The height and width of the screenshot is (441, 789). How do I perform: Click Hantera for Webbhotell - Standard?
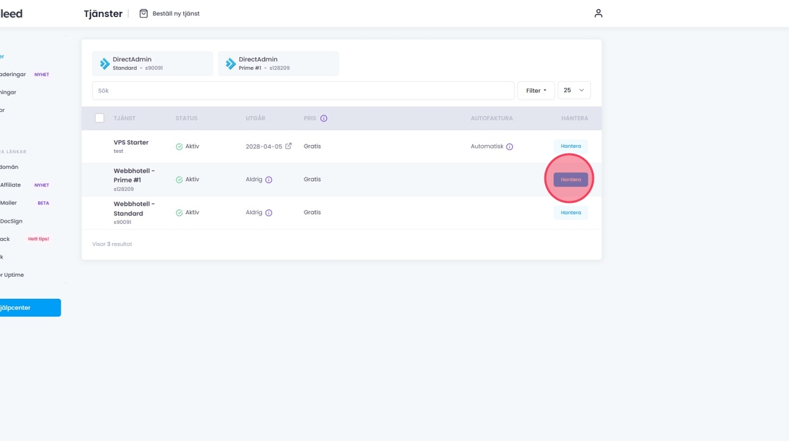pos(571,213)
